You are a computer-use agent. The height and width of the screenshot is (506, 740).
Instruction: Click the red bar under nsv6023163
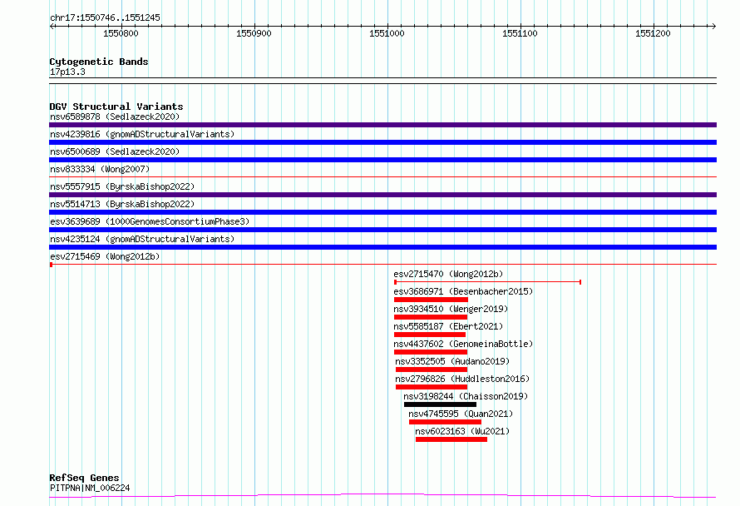click(451, 439)
